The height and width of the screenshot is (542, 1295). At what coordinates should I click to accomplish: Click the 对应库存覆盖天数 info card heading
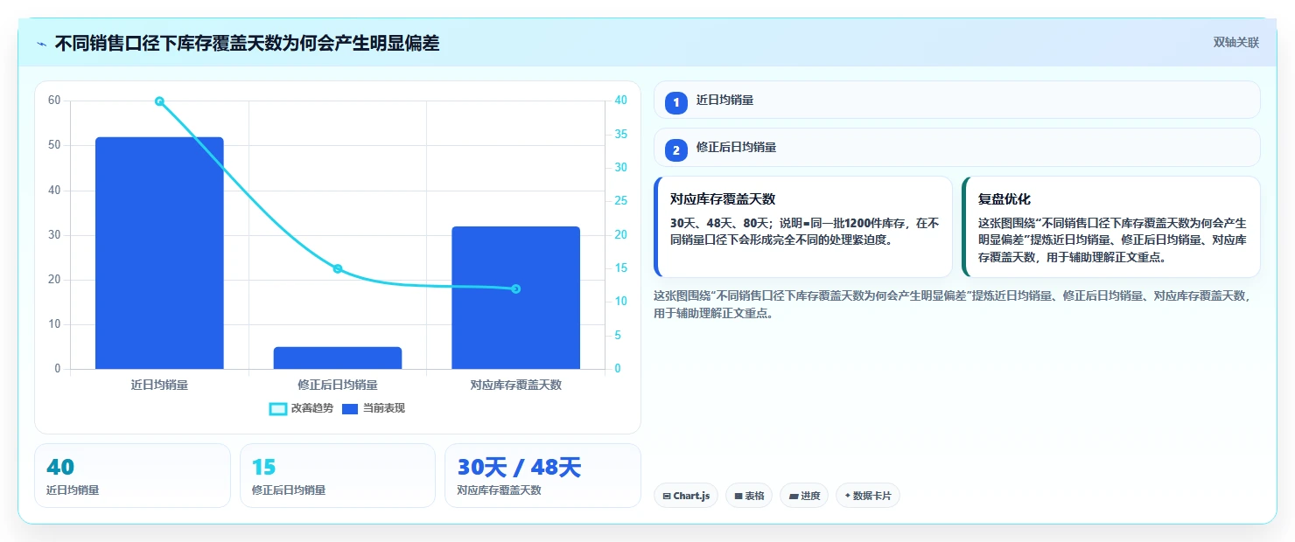[x=723, y=199]
